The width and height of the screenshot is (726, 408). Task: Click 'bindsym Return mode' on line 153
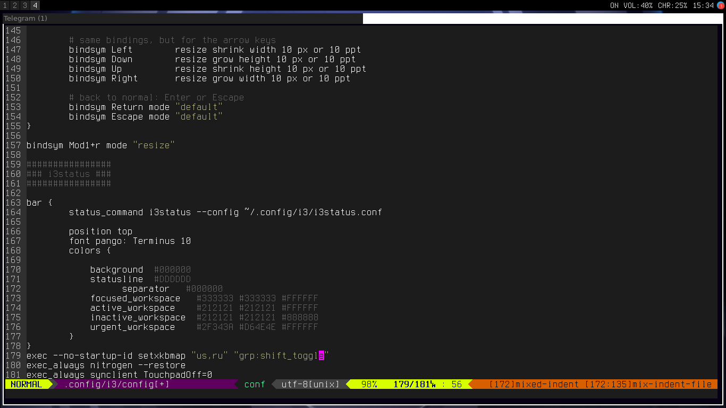tap(119, 107)
